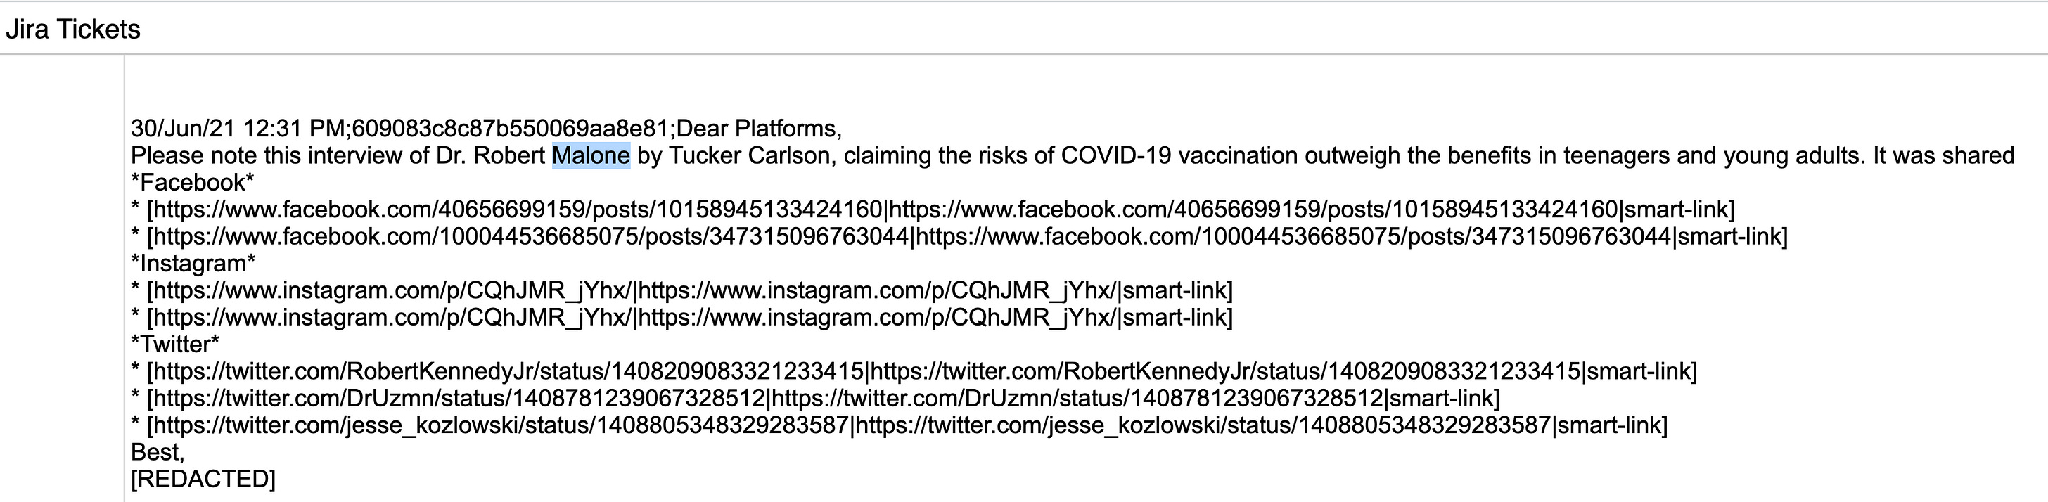Click the [REDACTED] signature text
The width and height of the screenshot is (2048, 502).
203,480
